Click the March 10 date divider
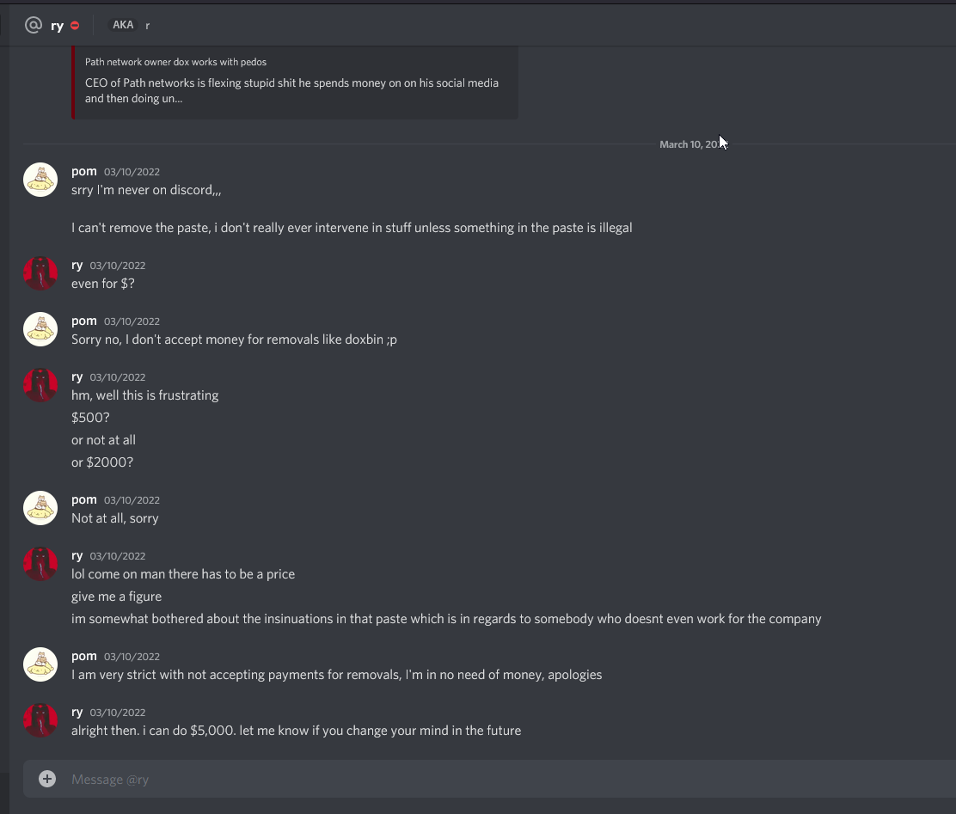The height and width of the screenshot is (814, 956). click(x=688, y=144)
